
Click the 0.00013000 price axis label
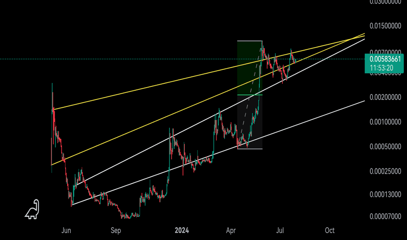coord(385,194)
